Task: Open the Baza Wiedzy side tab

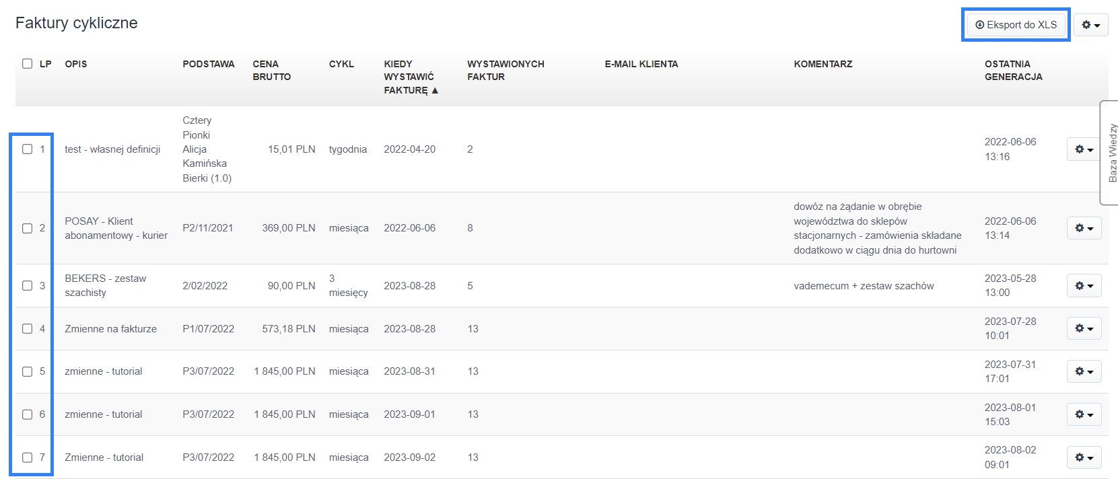Action: pyautogui.click(x=1111, y=153)
